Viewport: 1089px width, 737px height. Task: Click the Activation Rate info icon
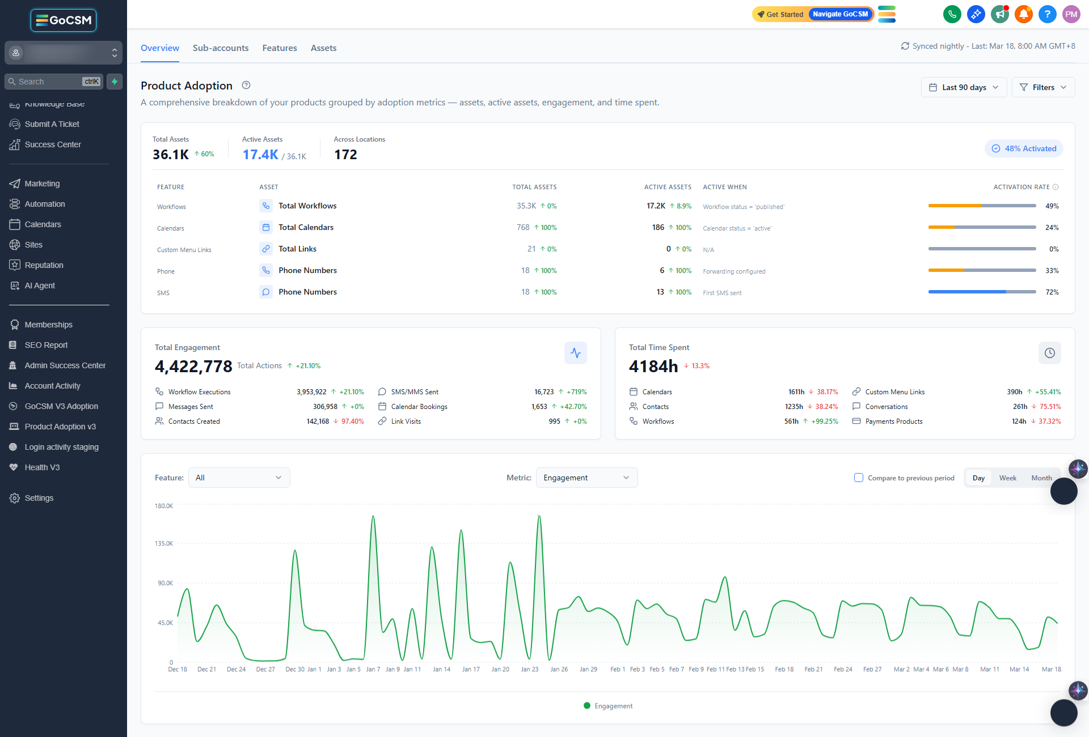[1056, 187]
